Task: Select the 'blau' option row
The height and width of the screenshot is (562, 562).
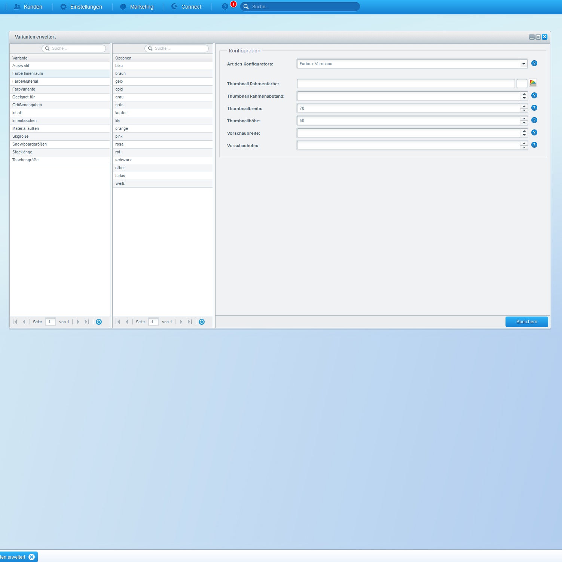Action: 163,66
